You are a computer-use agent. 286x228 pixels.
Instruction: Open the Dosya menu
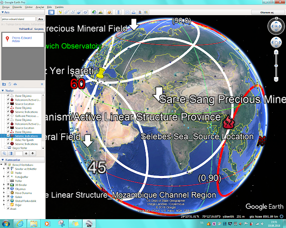[6, 7]
